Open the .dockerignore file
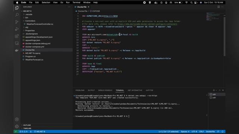 pos(31,34)
